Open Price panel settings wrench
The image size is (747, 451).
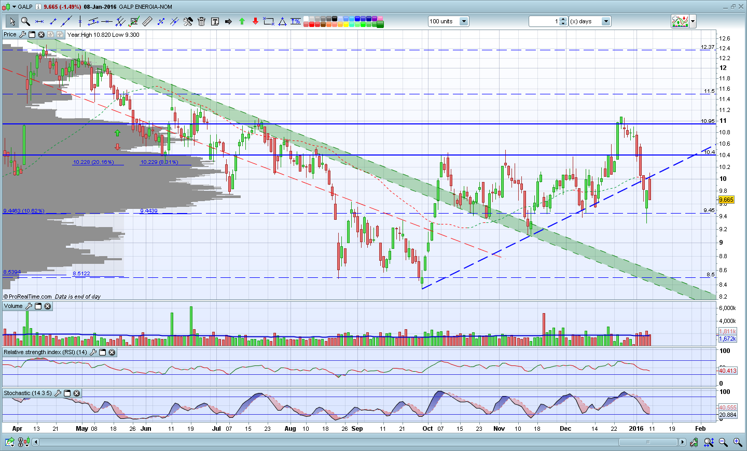click(22, 35)
